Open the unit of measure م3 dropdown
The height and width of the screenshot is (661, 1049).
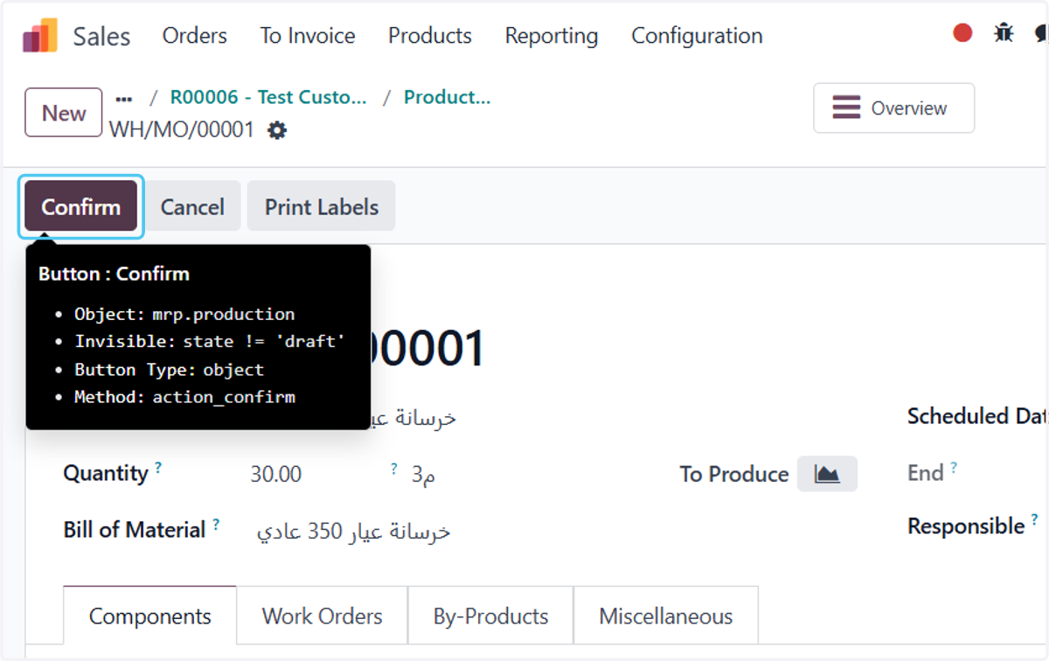coord(424,475)
